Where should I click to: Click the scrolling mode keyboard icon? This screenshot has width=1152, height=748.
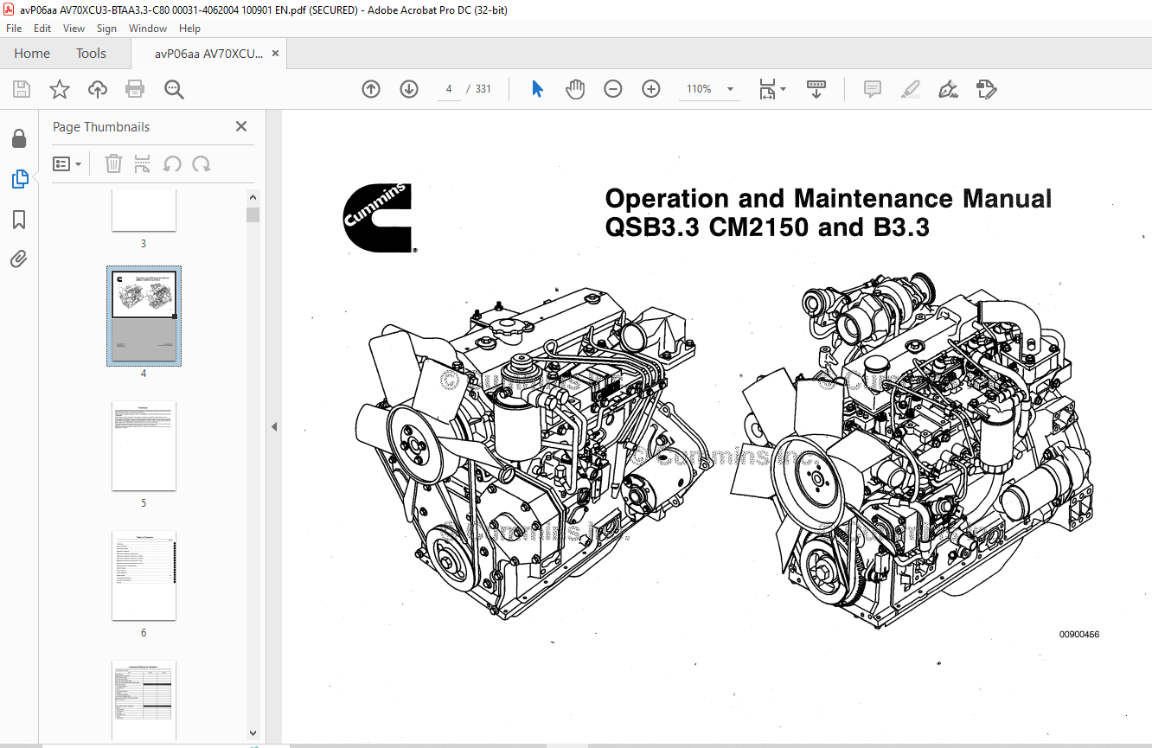pos(816,89)
